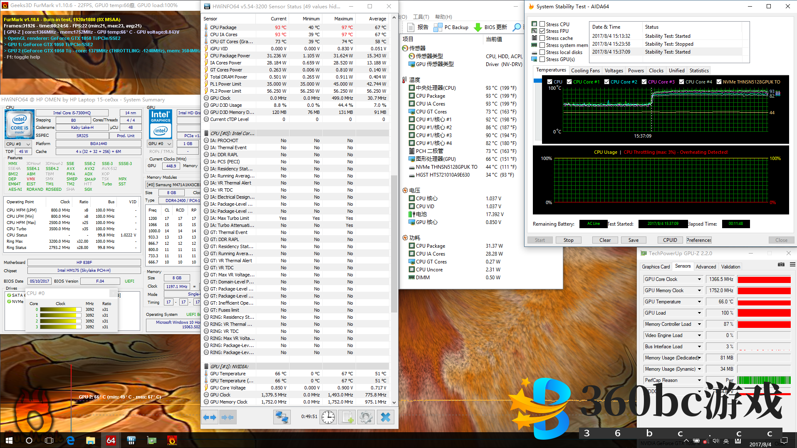Screen dimensions: 797x448
Task: Click AIDA64 BIOS update green arrow icon
Action: (478, 27)
